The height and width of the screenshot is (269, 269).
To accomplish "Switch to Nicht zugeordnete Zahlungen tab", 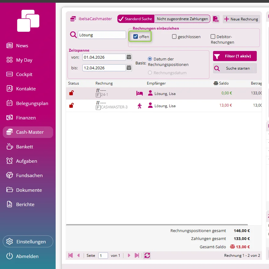I will 182,19.
